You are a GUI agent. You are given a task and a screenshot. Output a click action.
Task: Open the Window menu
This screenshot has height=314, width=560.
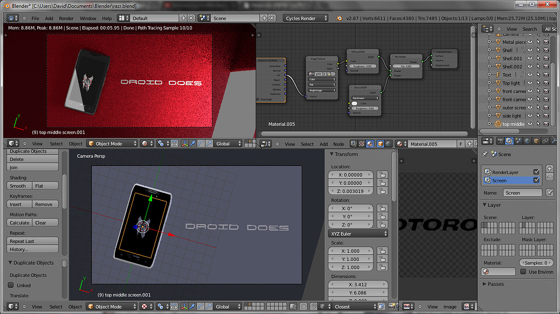pos(88,18)
